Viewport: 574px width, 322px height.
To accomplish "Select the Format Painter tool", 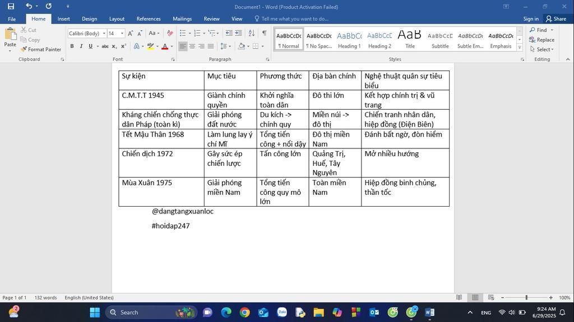I will (x=41, y=49).
